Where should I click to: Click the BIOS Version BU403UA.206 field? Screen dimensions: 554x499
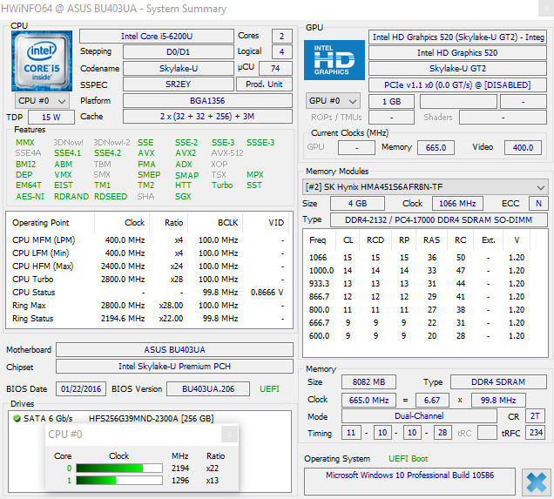(x=208, y=388)
